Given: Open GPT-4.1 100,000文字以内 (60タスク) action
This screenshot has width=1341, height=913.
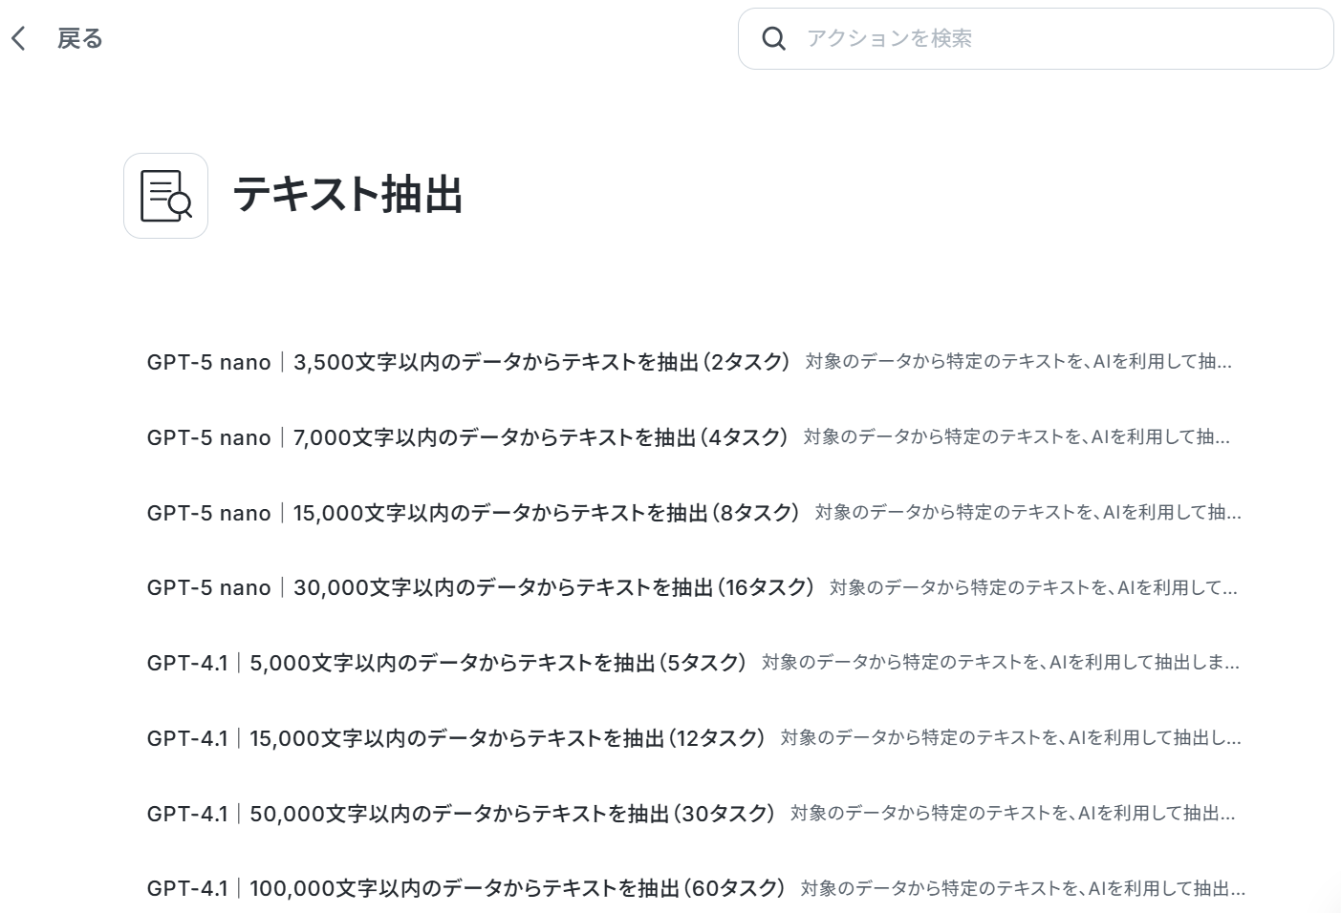Looking at the screenshot, I should (465, 888).
